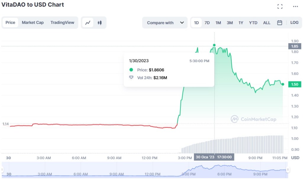The width and height of the screenshot is (303, 179).
Task: Open the three-dots more options menu
Action: tap(295, 7)
